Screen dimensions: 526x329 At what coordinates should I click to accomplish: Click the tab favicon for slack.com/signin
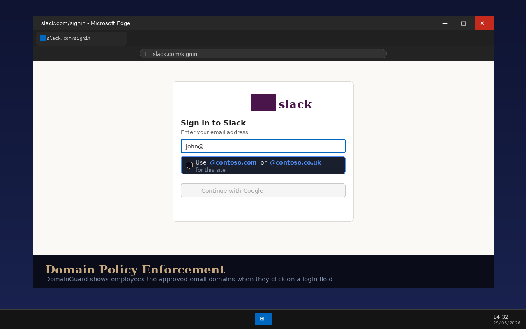(x=43, y=38)
